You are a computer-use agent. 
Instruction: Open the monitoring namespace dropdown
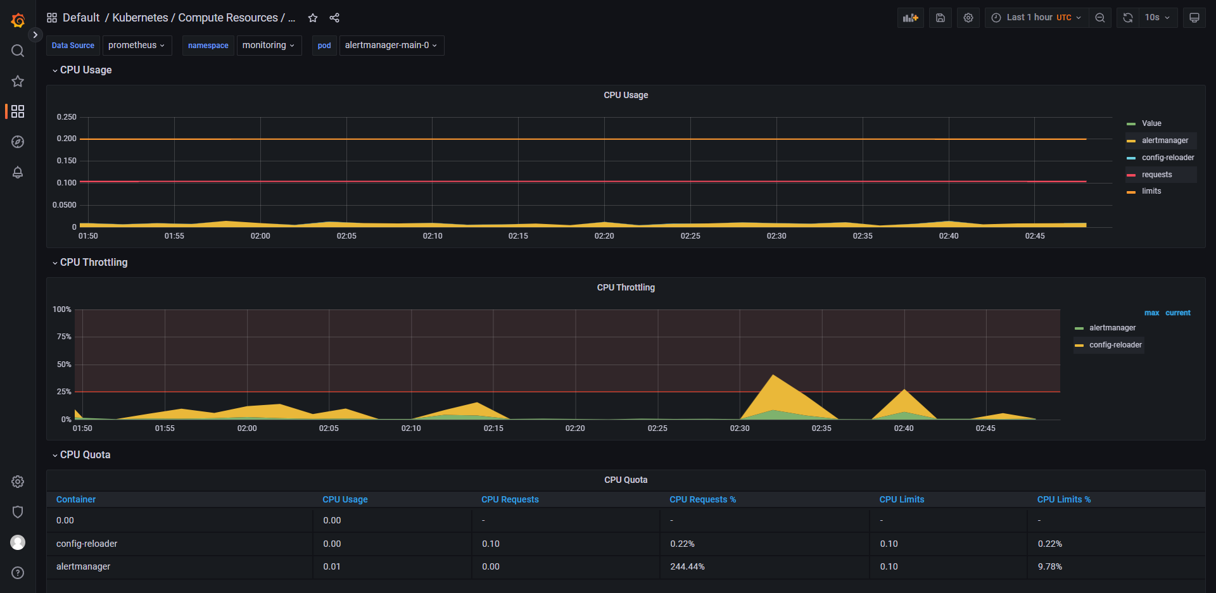pos(269,46)
